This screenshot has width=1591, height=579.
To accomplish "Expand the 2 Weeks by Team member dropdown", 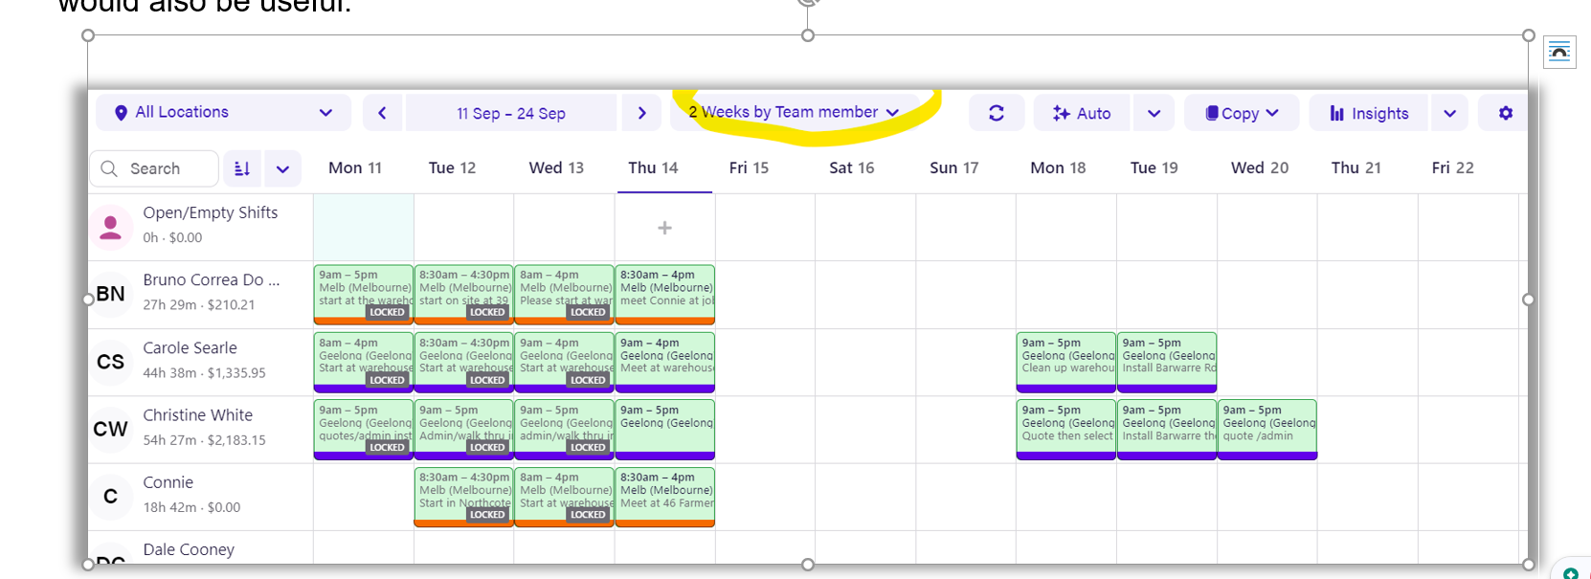I will (794, 112).
